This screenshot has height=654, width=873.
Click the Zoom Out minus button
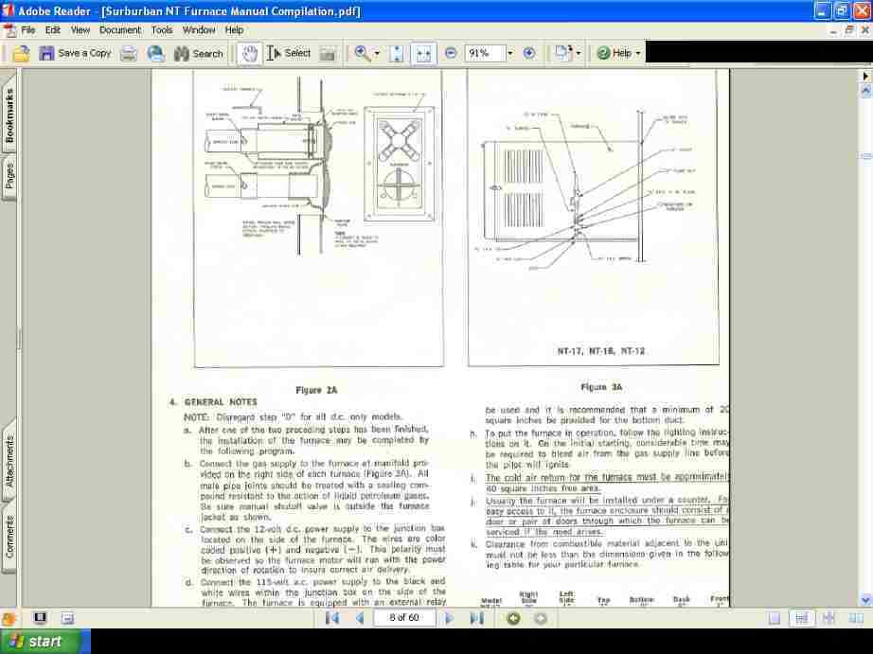[x=451, y=53]
